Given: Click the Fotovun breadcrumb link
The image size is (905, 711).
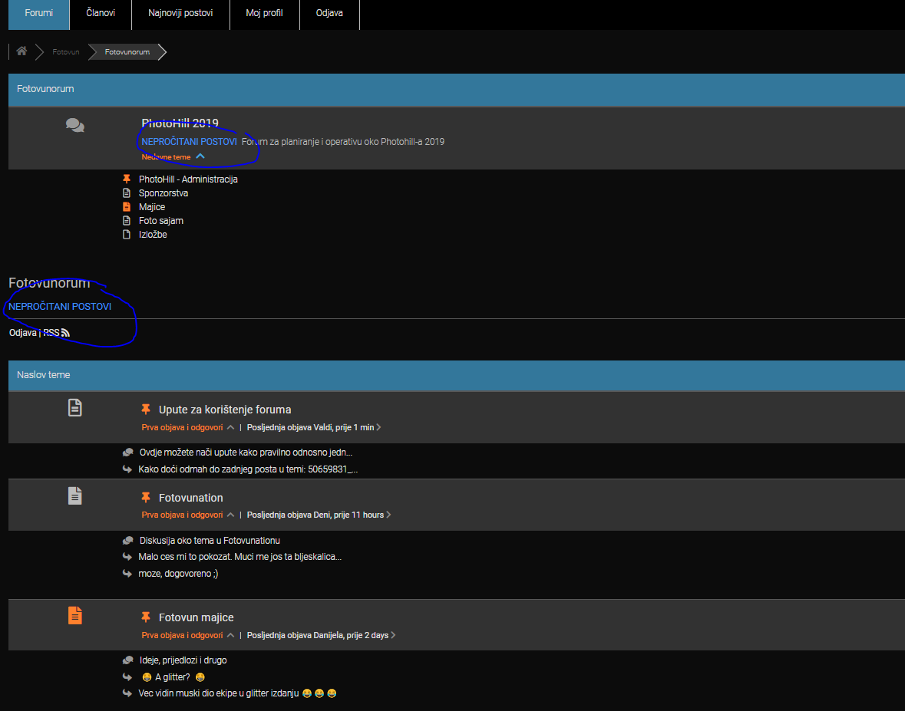Looking at the screenshot, I should point(65,52).
